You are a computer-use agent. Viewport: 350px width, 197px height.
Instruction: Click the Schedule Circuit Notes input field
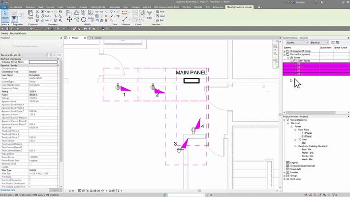43,62
